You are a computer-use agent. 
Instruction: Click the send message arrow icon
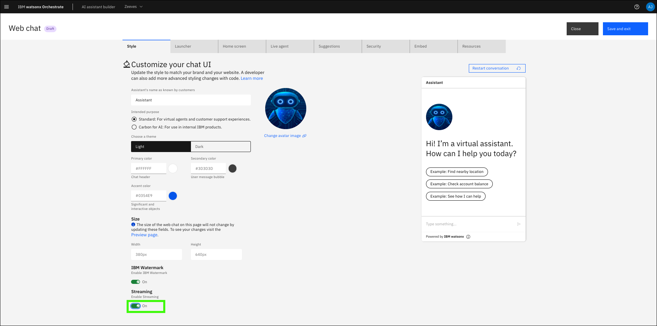(x=519, y=224)
